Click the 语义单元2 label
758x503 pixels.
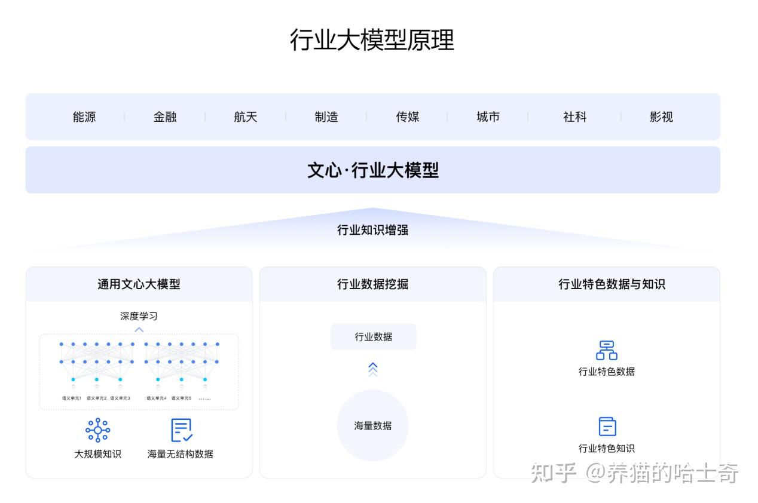(x=97, y=398)
